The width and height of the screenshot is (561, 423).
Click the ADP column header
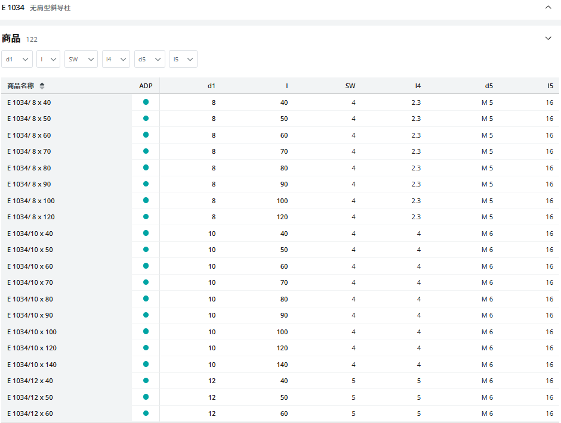[x=146, y=86]
